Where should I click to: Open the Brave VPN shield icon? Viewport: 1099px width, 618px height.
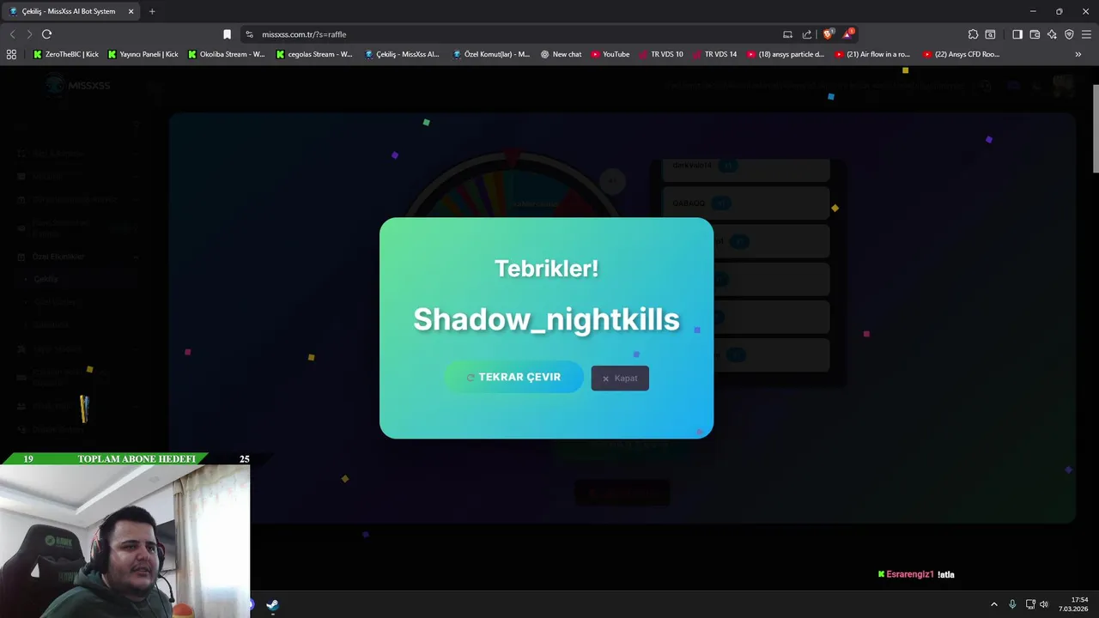tap(1069, 34)
